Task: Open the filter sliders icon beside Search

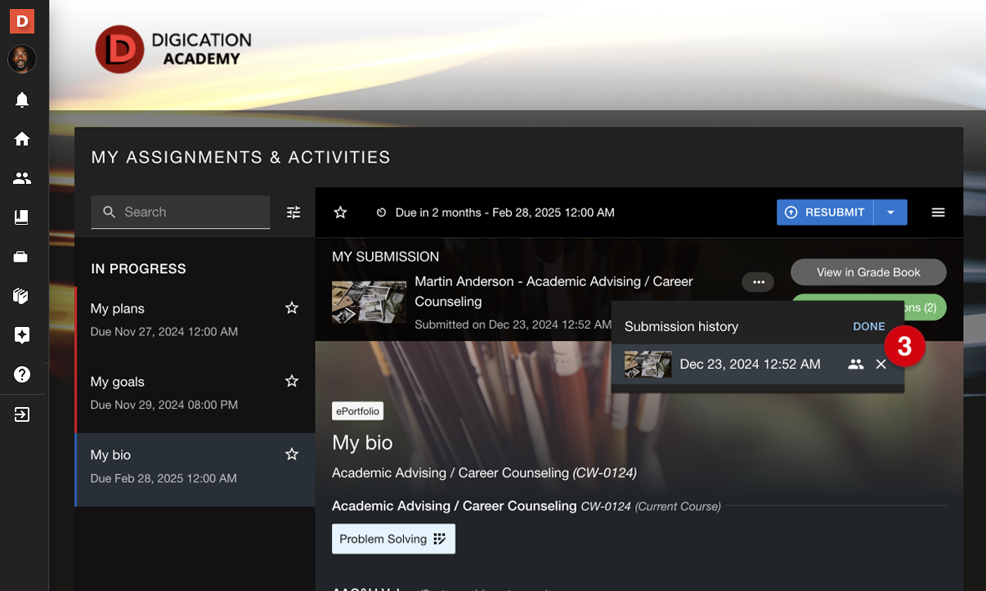Action: (x=294, y=213)
